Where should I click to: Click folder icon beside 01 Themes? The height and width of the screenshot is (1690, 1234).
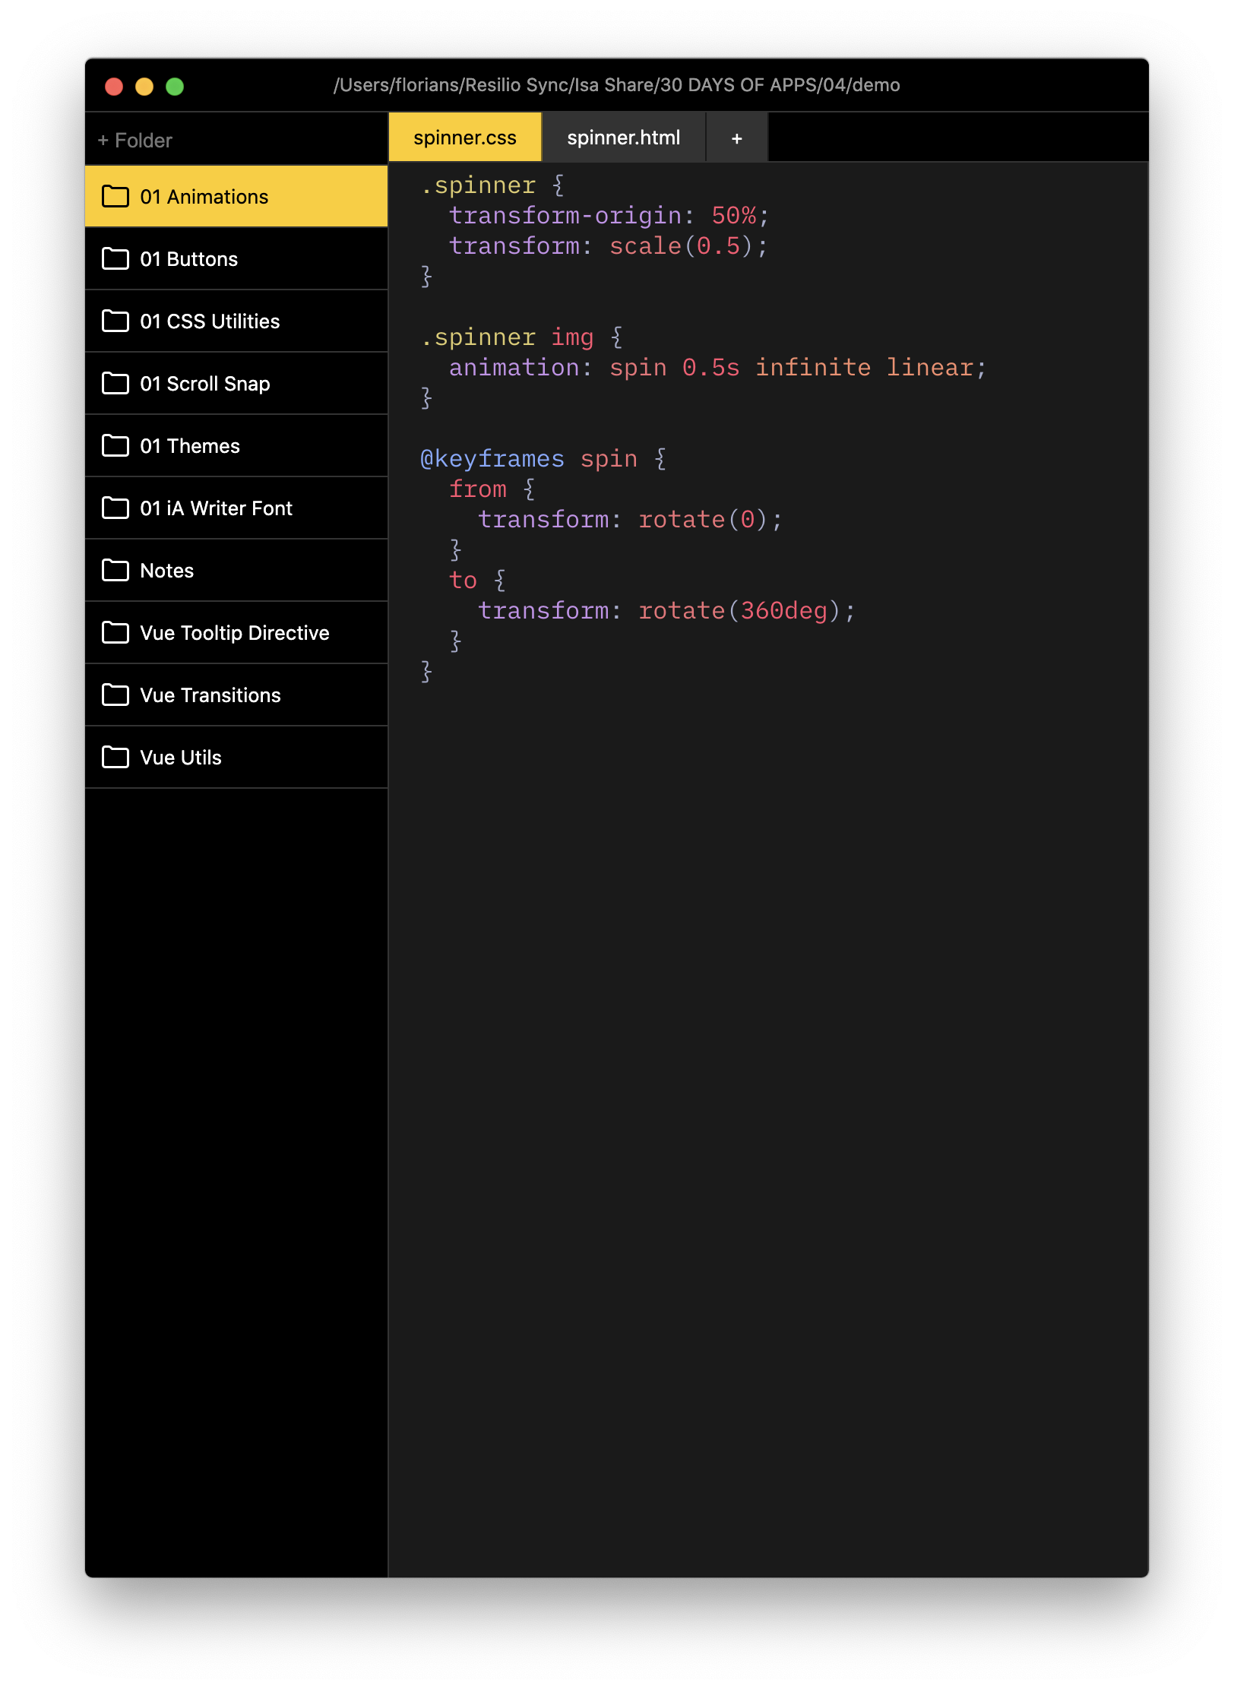[115, 446]
